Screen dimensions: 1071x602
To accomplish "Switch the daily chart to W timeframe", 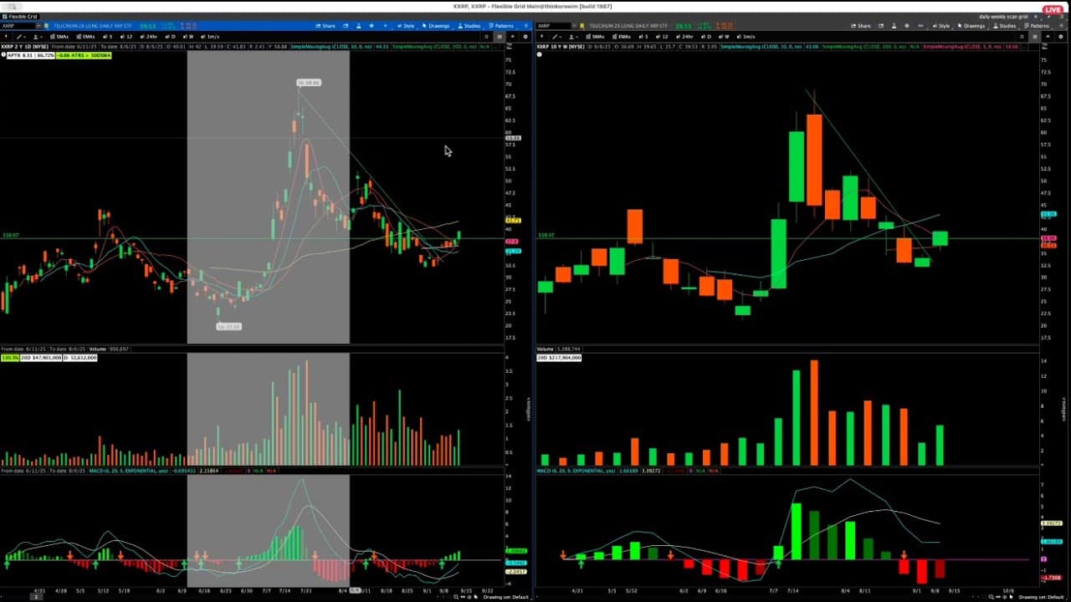I will [x=189, y=37].
